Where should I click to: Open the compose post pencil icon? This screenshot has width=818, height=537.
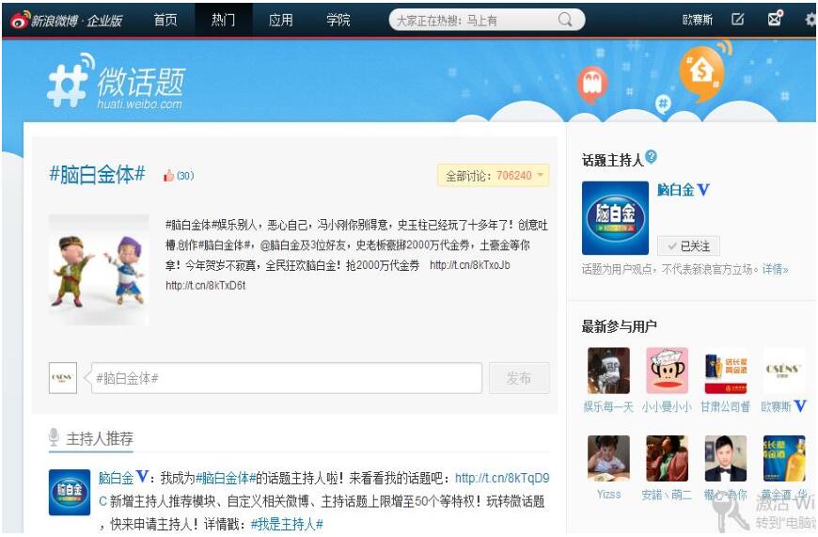pyautogui.click(x=738, y=20)
